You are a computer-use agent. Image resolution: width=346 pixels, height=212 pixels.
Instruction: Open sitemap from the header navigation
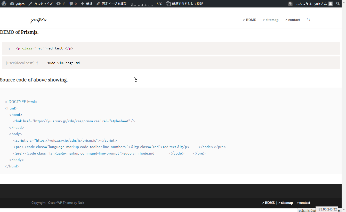coord(271,20)
